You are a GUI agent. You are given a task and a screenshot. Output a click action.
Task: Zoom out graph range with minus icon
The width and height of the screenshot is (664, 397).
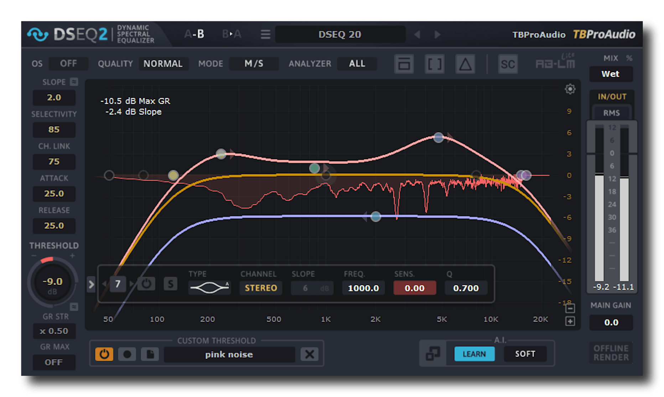570,308
